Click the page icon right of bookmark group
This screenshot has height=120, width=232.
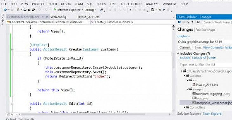click(153, 10)
